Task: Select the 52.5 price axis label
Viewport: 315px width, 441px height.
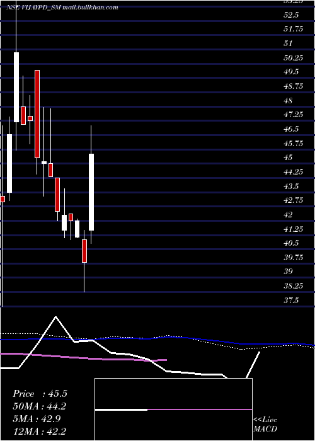Action: tap(291, 14)
